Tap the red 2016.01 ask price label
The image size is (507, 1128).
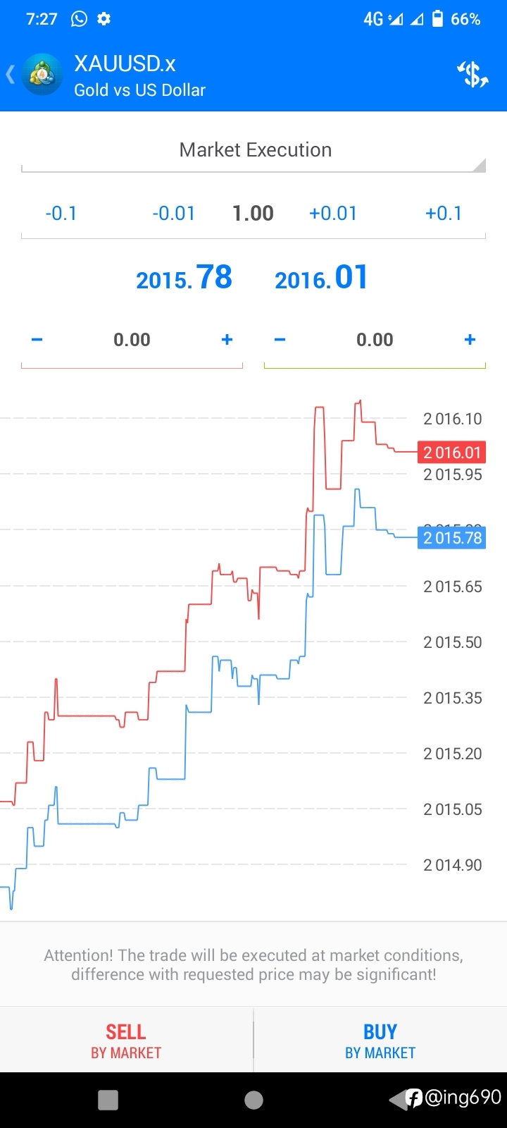coord(451,453)
